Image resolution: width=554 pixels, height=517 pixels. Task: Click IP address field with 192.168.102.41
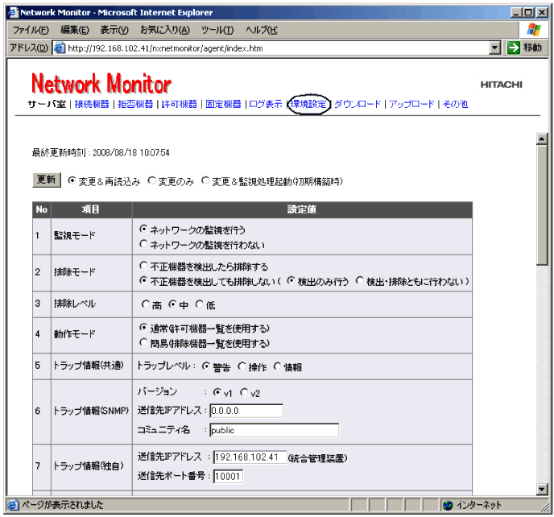[x=250, y=457]
